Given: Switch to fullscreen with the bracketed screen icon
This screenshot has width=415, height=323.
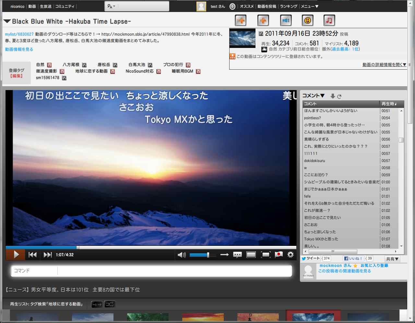Looking at the screenshot, I should [x=266, y=255].
